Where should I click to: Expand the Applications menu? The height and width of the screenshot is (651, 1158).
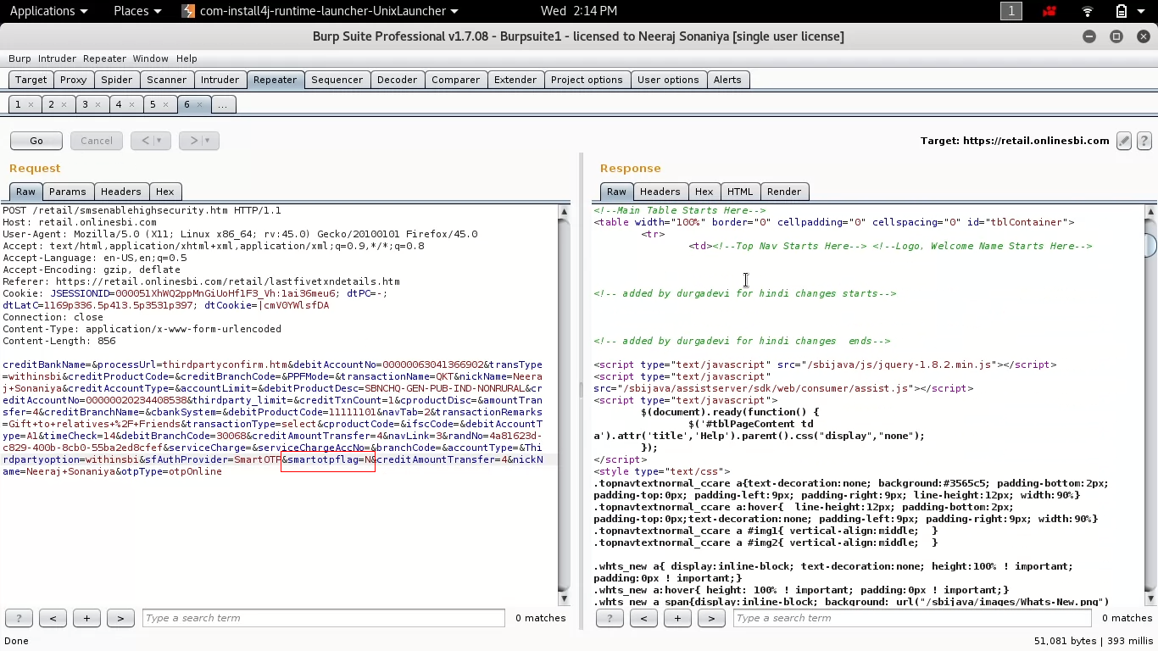click(x=48, y=11)
